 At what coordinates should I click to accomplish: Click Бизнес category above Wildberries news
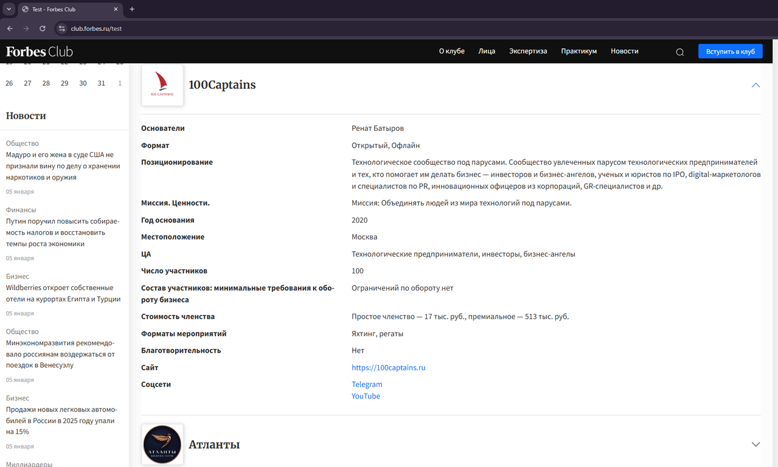pyautogui.click(x=18, y=276)
